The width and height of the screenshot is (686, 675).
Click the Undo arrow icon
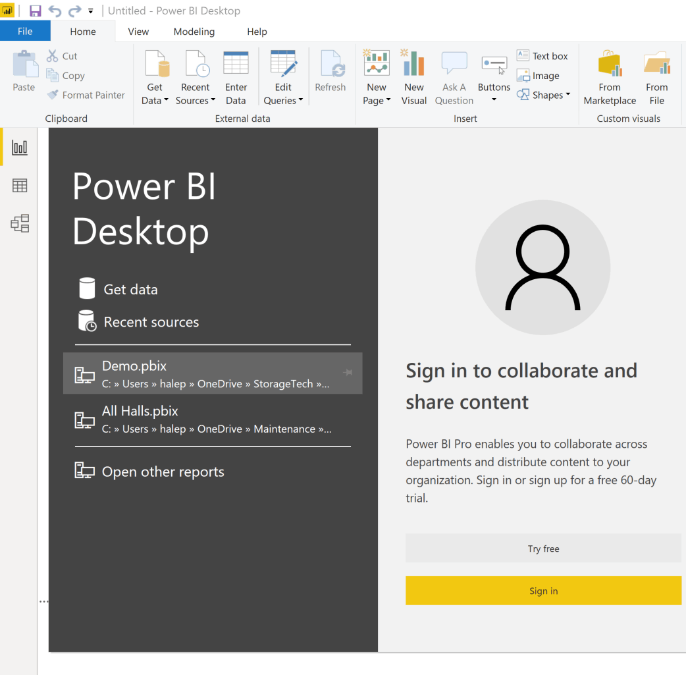point(55,11)
